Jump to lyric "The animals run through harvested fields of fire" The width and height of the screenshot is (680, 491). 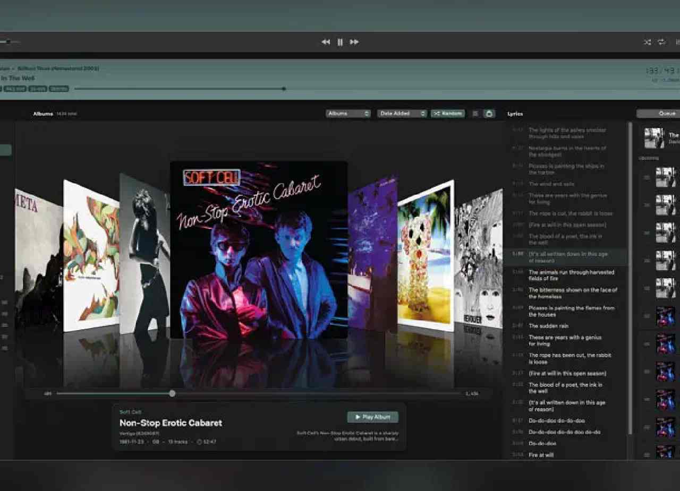tap(571, 275)
